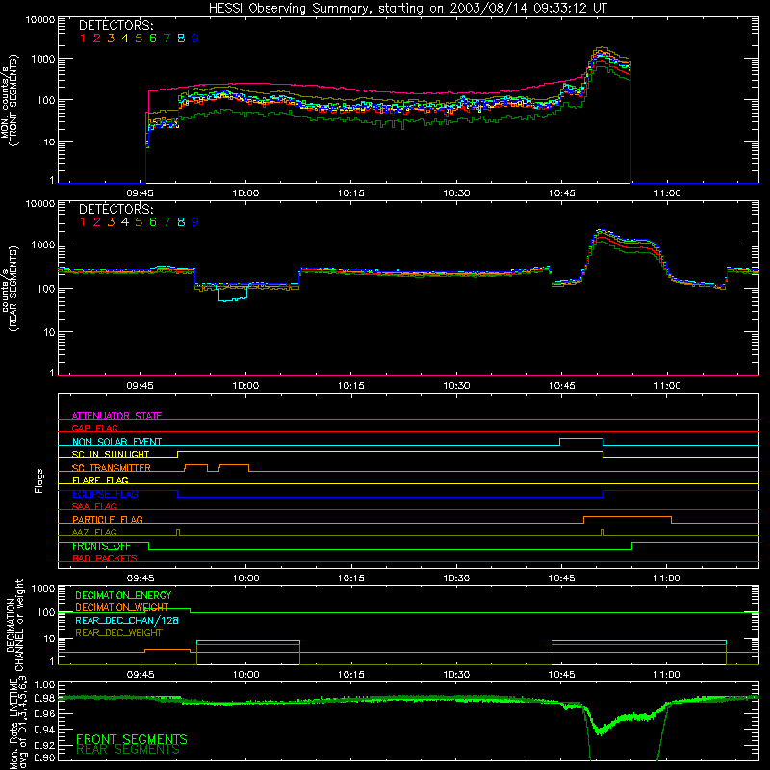Screen dimensions: 770x770
Task: Select yellow detector 4 in the rear-segments legend
Action: (x=125, y=222)
